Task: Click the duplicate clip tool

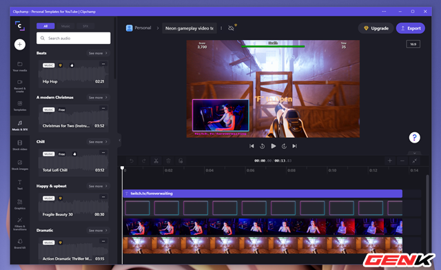Action: [x=181, y=161]
